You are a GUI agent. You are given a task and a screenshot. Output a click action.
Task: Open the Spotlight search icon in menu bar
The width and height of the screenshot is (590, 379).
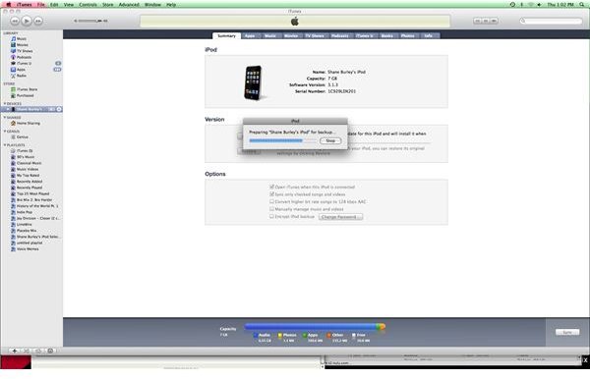[x=582, y=5]
